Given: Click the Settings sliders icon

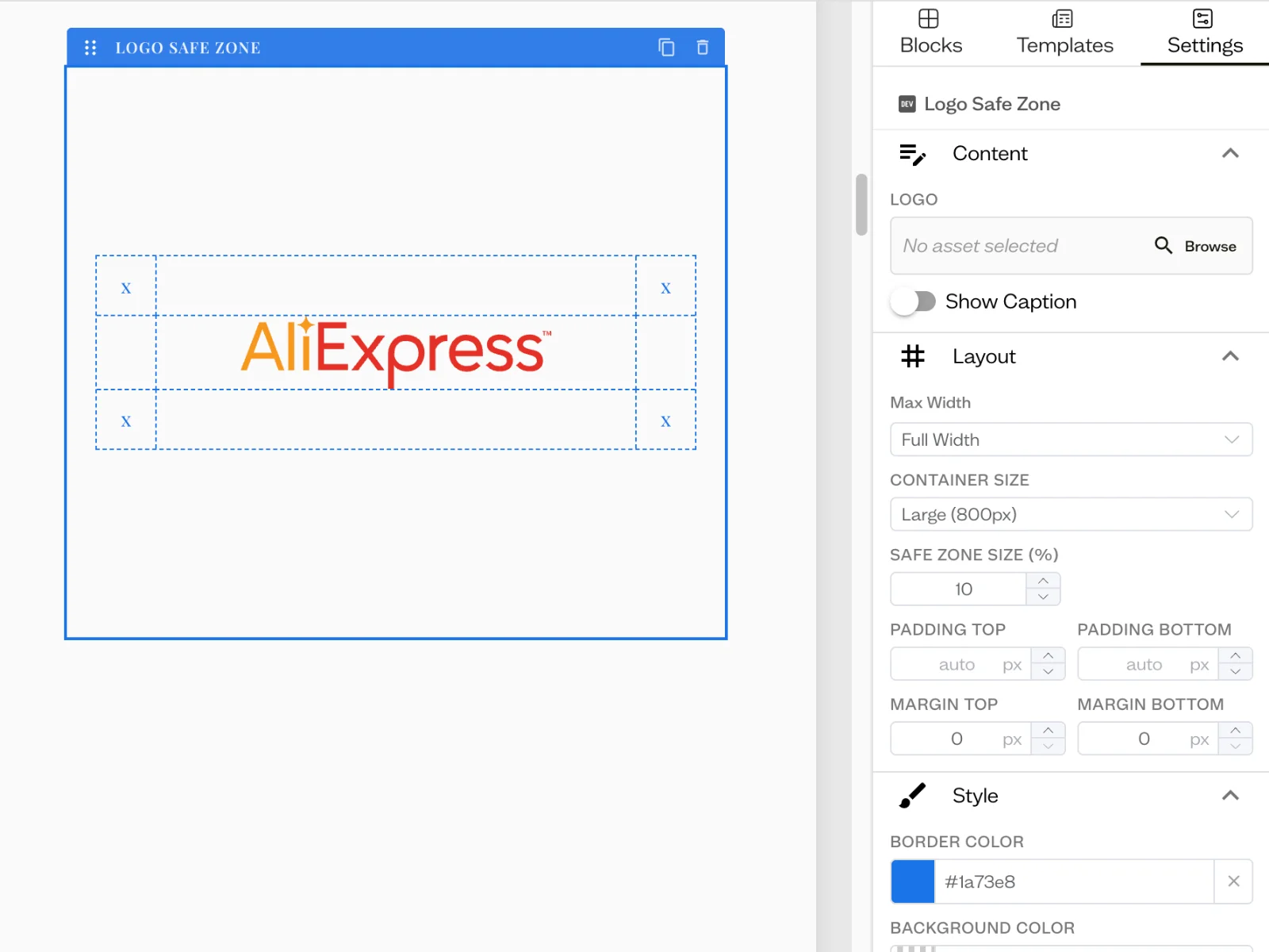Looking at the screenshot, I should point(1203,18).
